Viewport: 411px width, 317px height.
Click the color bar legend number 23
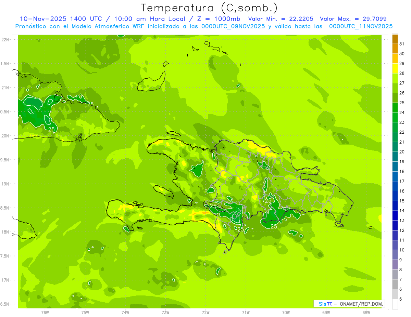402,122
